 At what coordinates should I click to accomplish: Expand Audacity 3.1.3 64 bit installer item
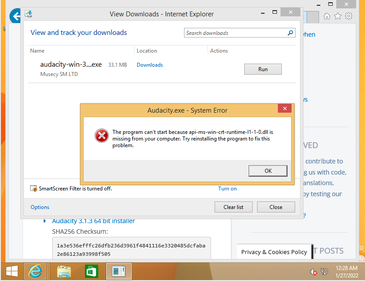(x=45, y=221)
